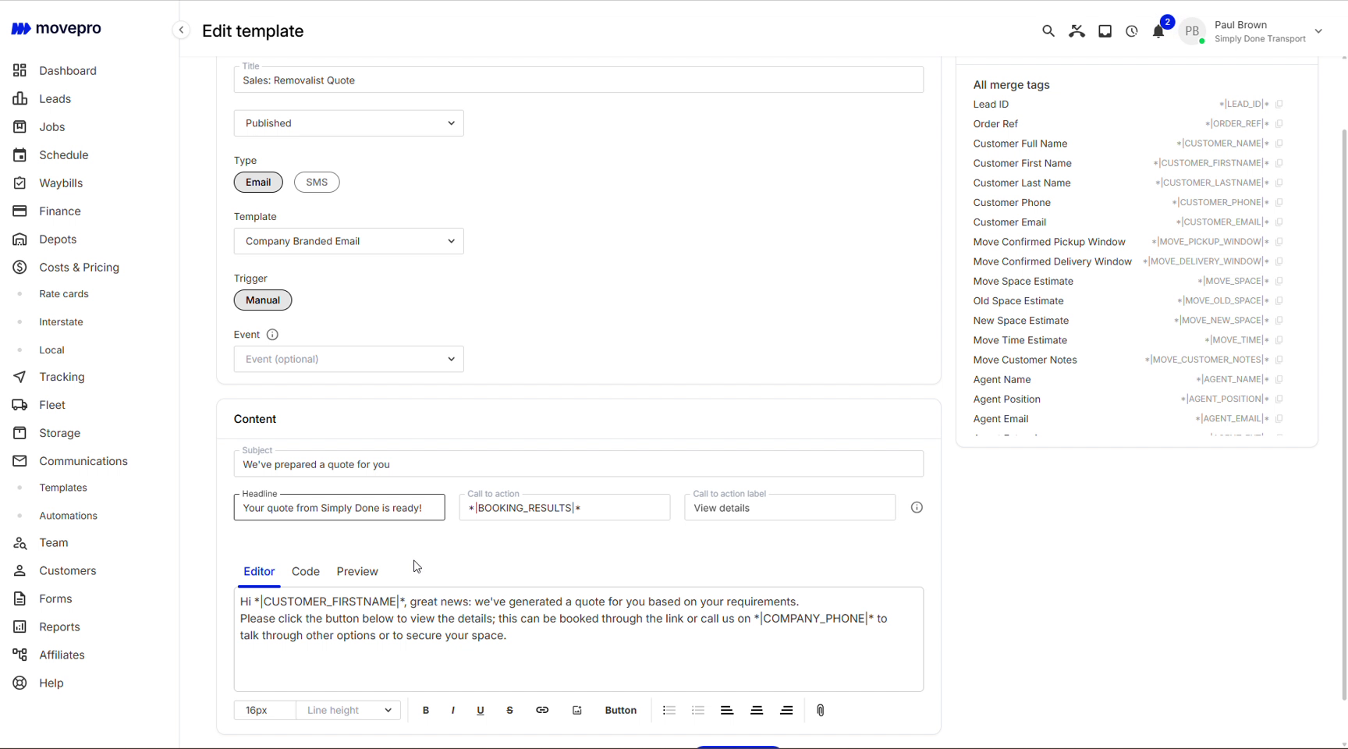Image resolution: width=1348 pixels, height=749 pixels.
Task: Open the Company Branded Email dropdown
Action: coord(349,241)
